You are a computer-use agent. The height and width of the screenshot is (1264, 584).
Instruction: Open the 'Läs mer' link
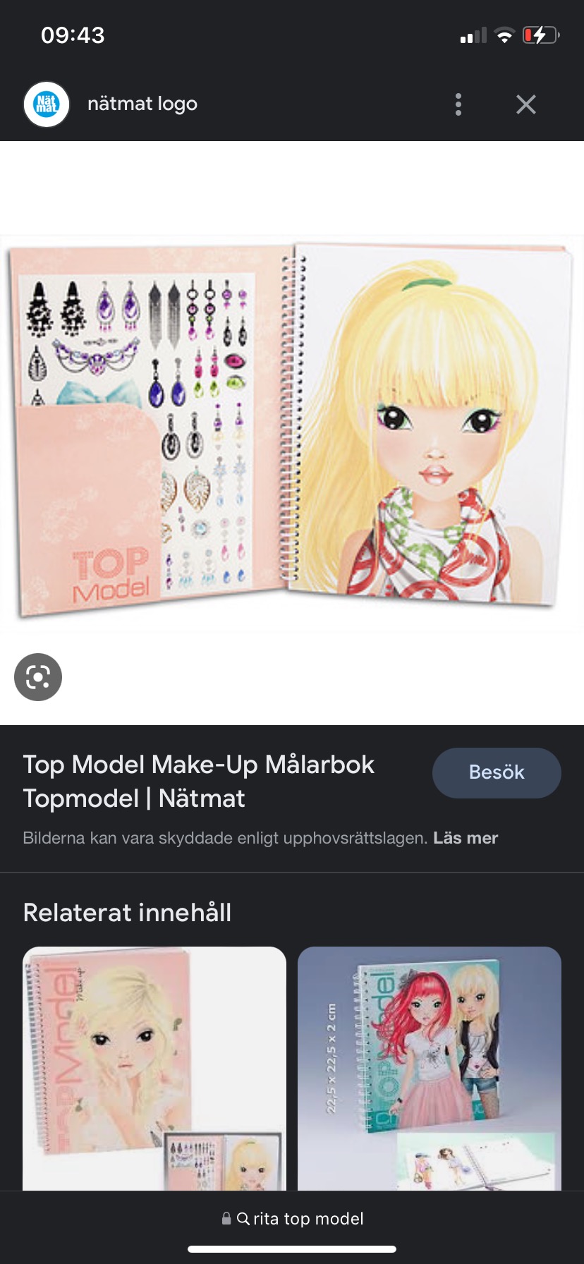[x=466, y=838]
